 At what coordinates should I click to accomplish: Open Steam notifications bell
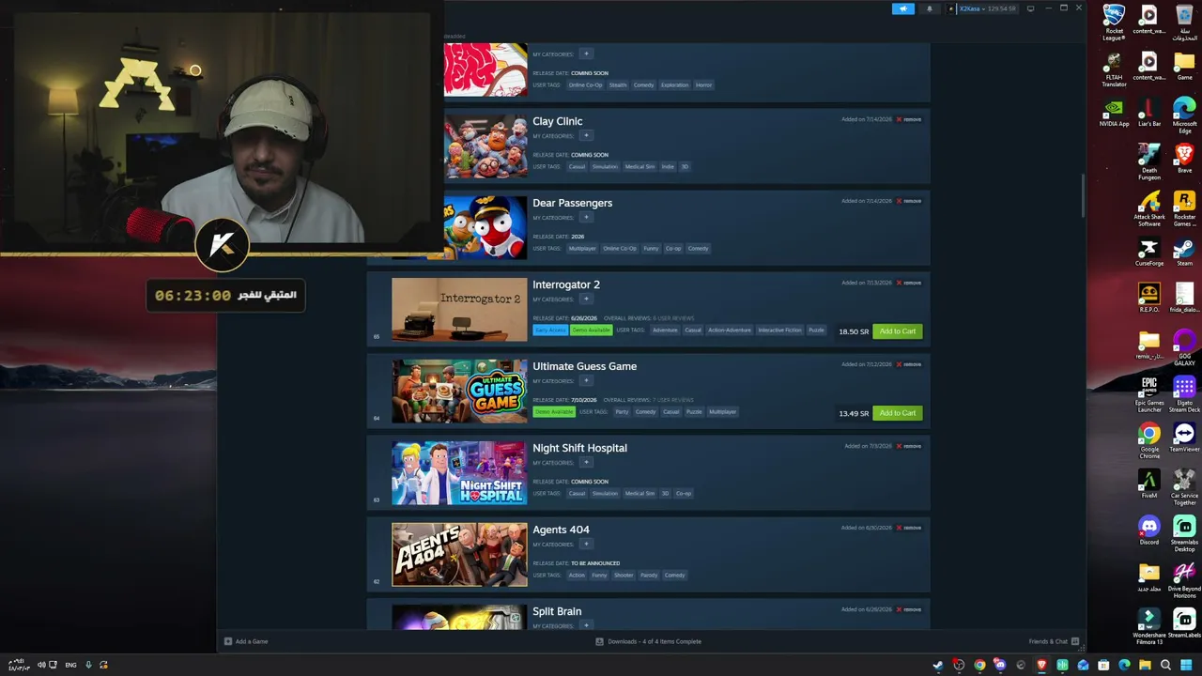click(930, 8)
